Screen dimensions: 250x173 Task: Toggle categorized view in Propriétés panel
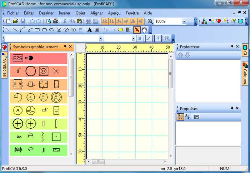180,117
